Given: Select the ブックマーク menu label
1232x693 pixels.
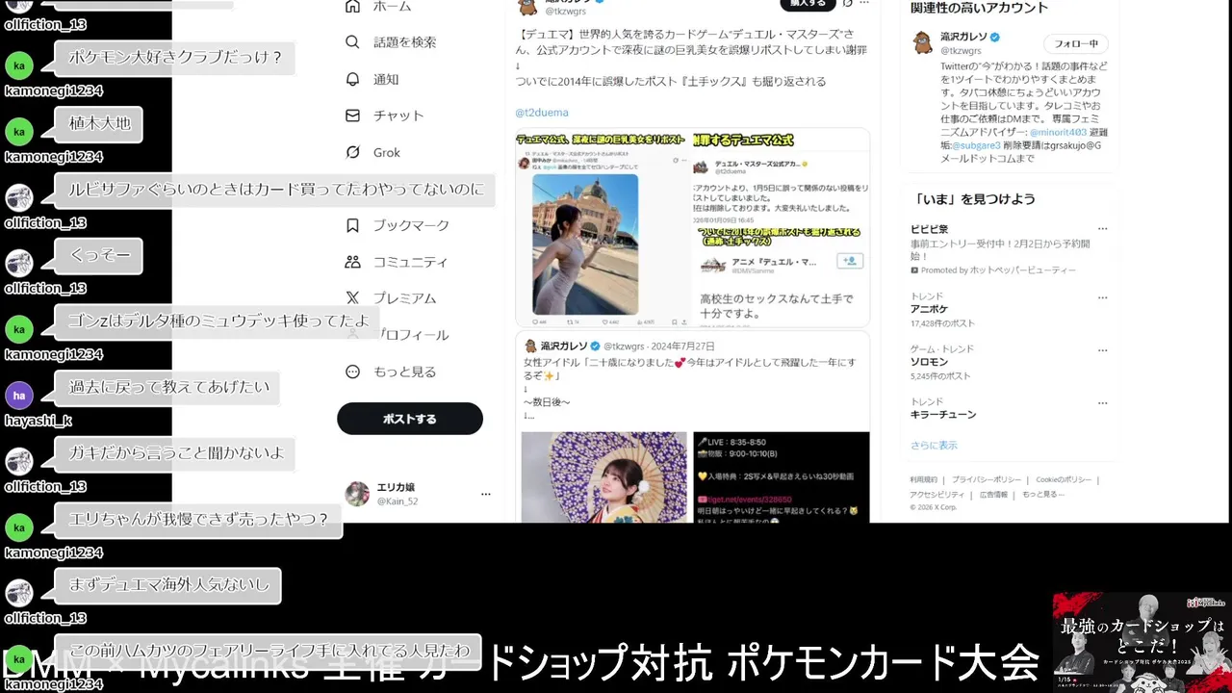Looking at the screenshot, I should tap(411, 225).
